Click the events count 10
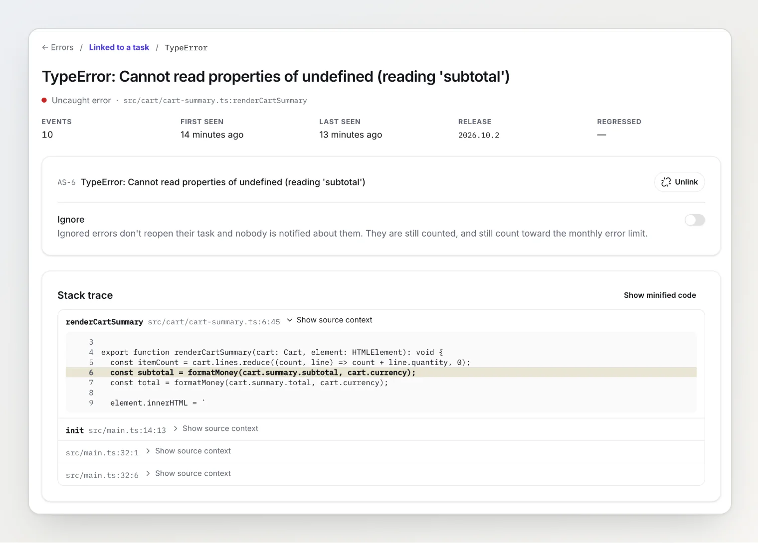Viewport: 758px width, 543px height. tap(47, 135)
